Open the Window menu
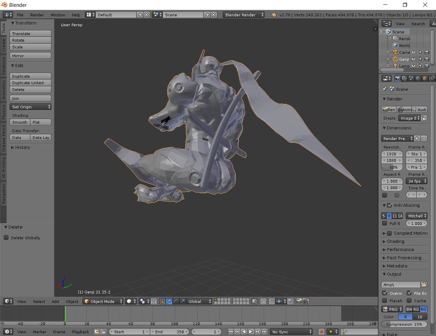This screenshot has width=436, height=336. [x=58, y=15]
